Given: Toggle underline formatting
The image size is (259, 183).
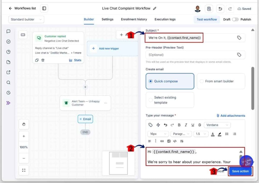Looking at the screenshot, I should 192,125.
